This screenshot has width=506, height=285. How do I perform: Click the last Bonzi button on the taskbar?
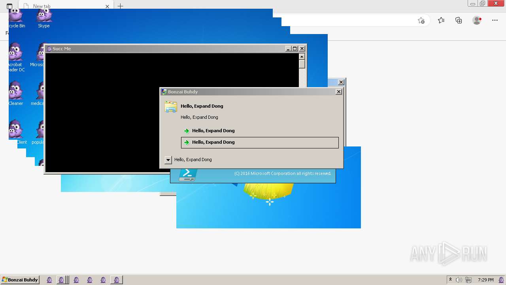[x=116, y=280]
